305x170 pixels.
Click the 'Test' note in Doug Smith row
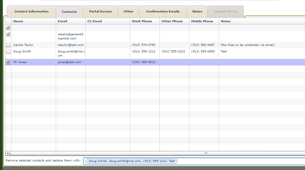(224, 52)
